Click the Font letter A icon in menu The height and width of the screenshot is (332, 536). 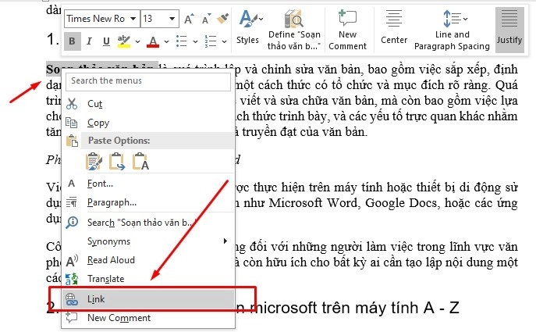pos(72,184)
